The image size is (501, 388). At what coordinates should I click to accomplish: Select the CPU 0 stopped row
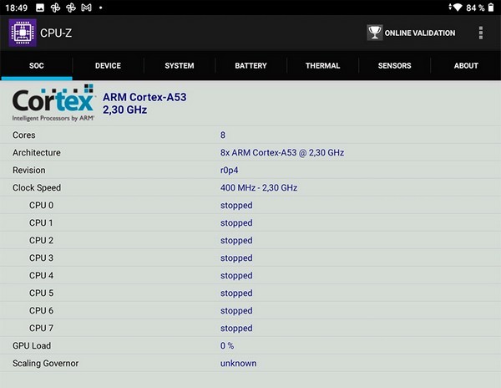pos(250,206)
